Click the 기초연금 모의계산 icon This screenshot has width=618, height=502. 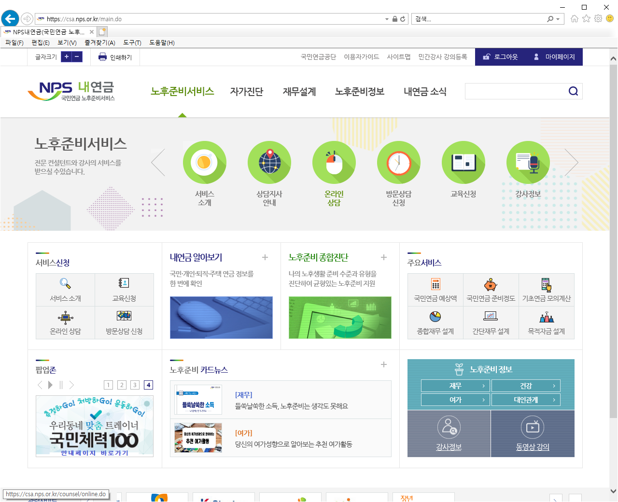[547, 285]
